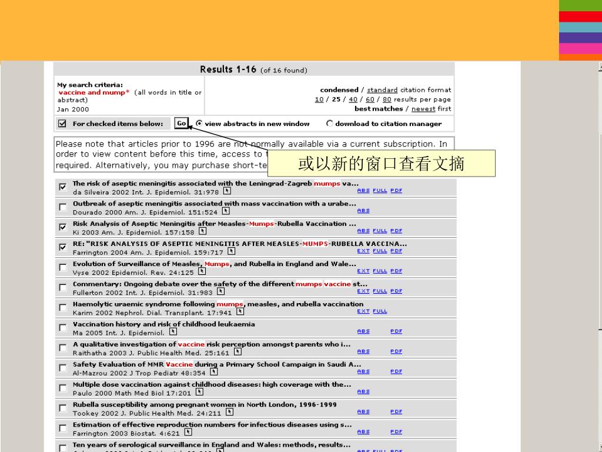Open FULL text for da Silveira 2002
Screen dimensions: 602x452
click(380, 191)
